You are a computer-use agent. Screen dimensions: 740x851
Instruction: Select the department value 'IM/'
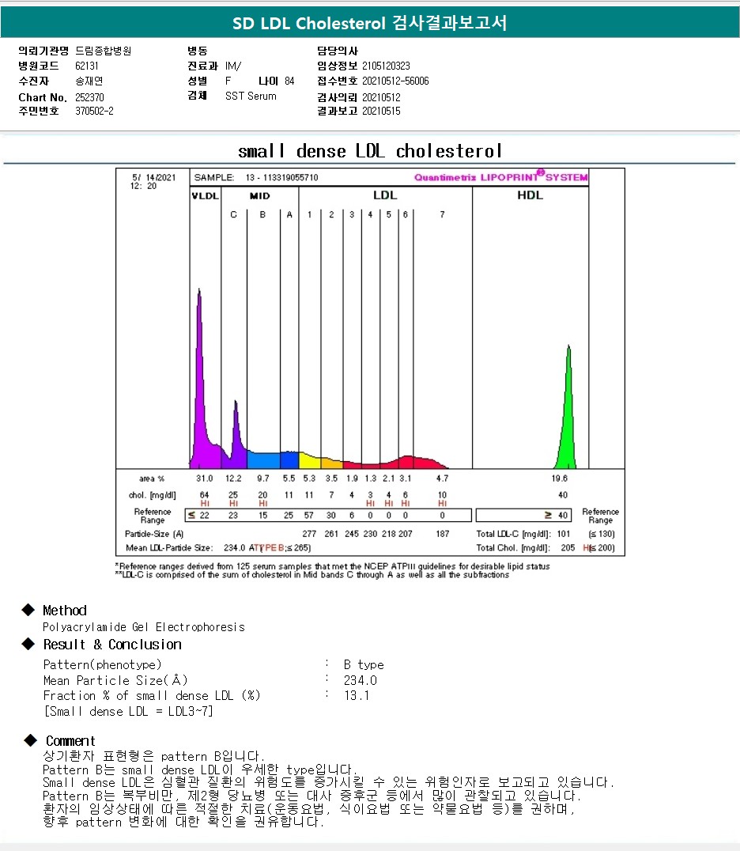click(233, 66)
